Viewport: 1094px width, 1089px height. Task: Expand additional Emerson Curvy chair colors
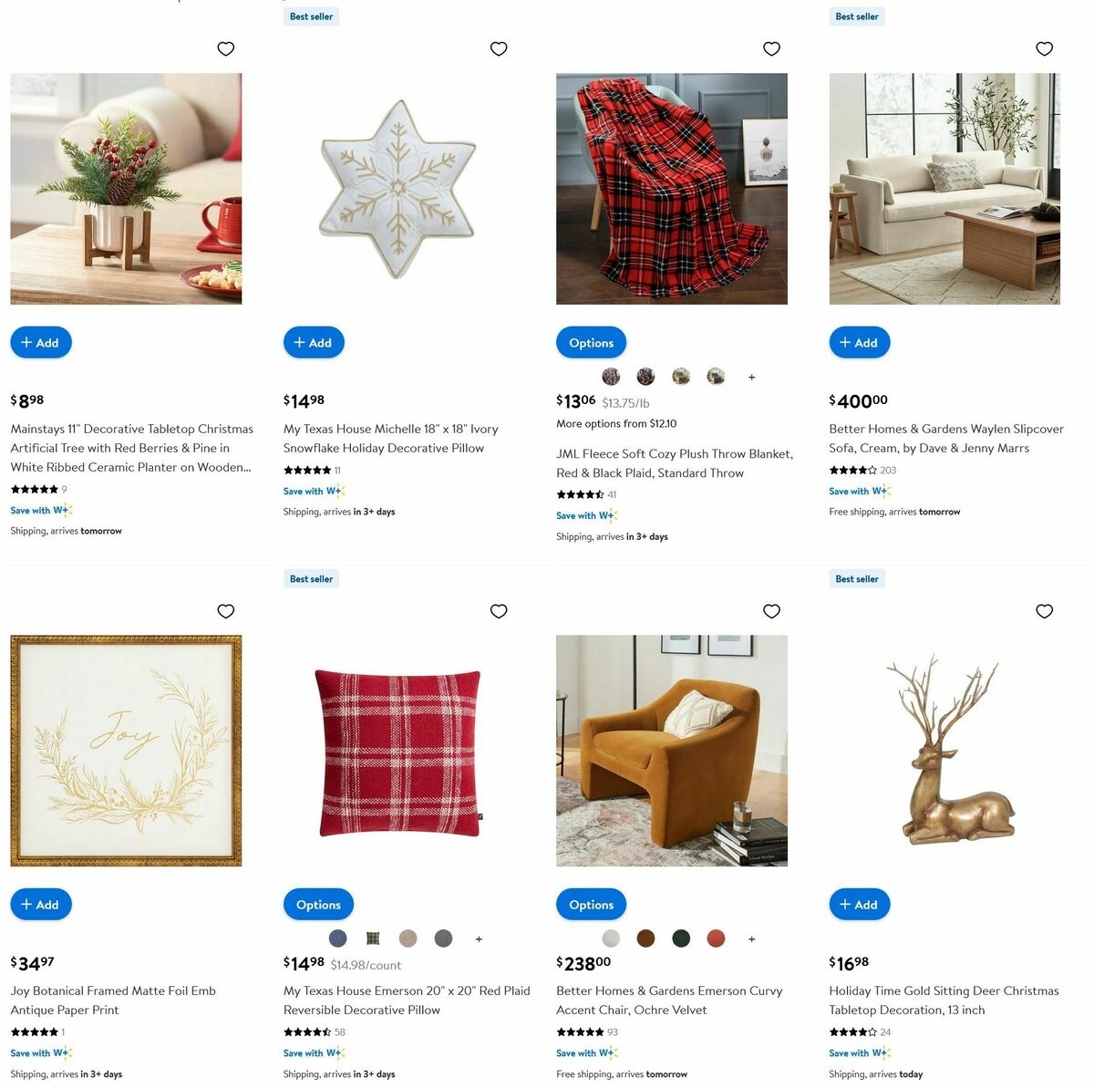(x=751, y=939)
